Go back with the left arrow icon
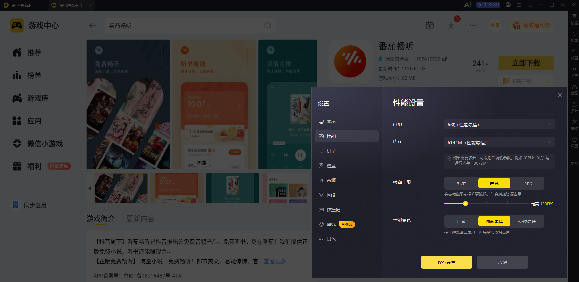Image resolution: width=579 pixels, height=282 pixels. click(93, 26)
